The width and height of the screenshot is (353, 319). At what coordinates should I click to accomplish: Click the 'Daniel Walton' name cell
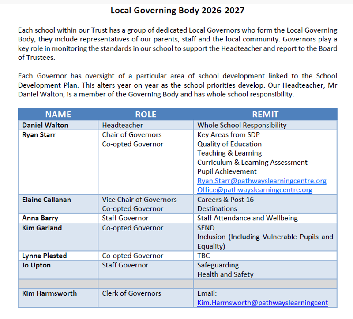(x=58, y=125)
